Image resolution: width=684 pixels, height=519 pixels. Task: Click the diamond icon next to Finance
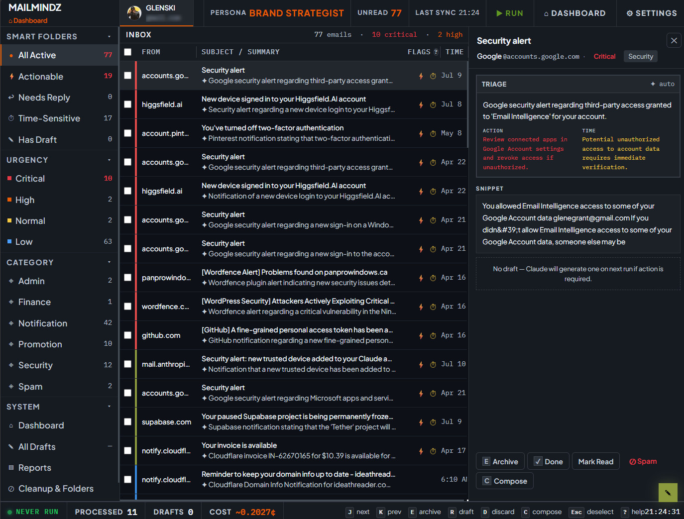point(11,302)
